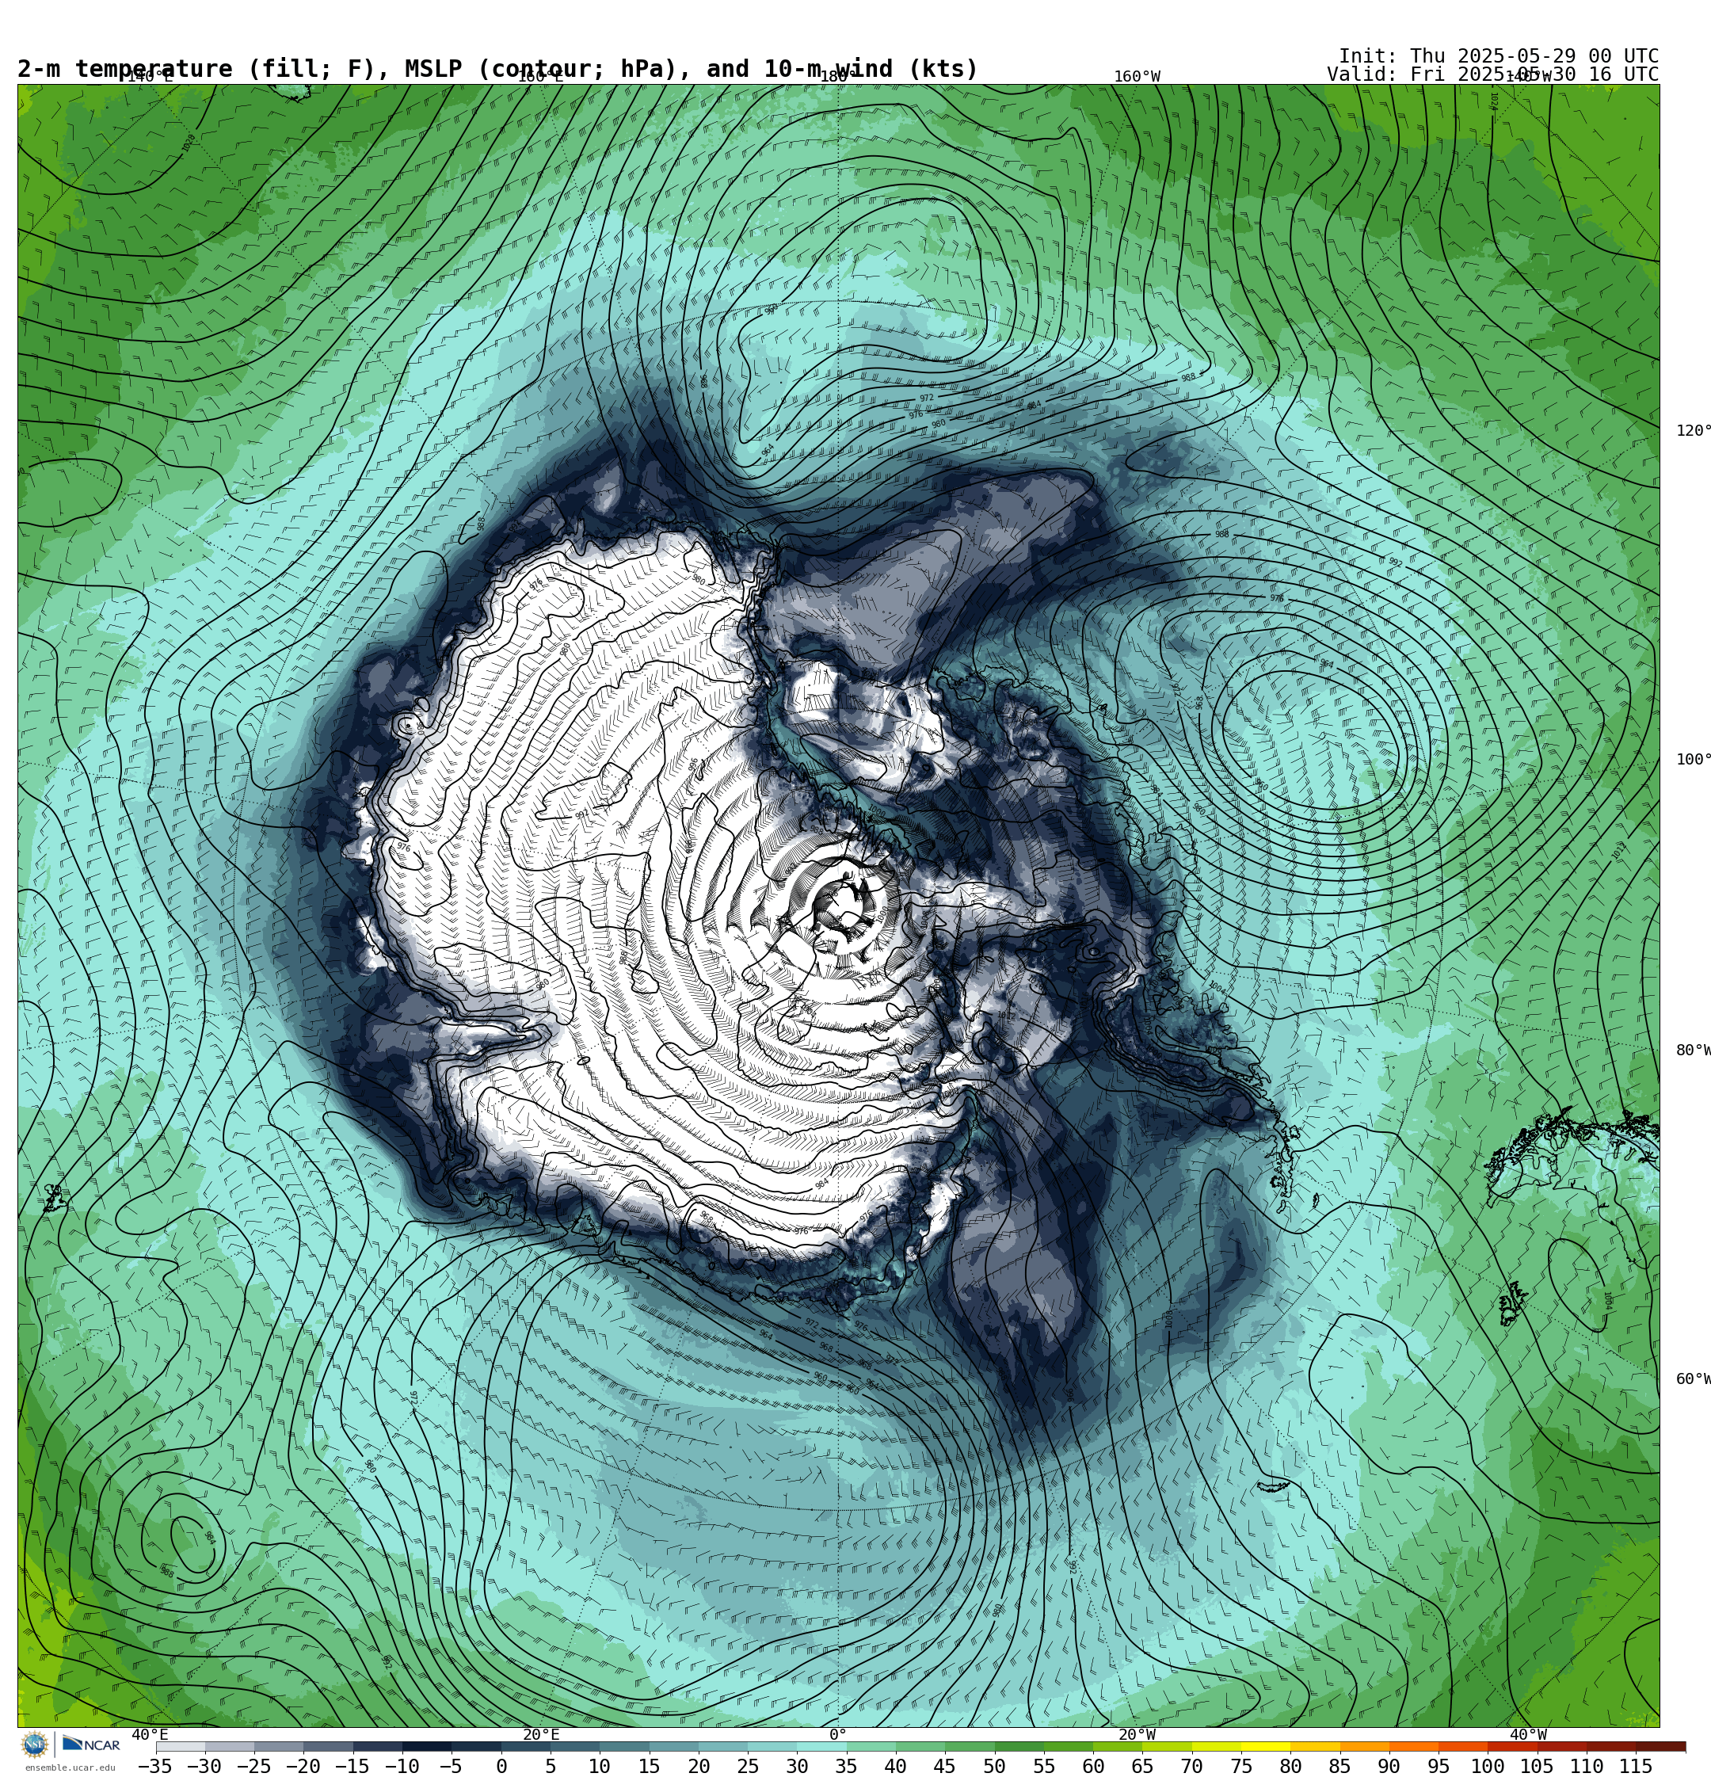Pick the darkest navy colorbar segment between -10 and -5
1711x1777 pixels.
coord(427,1746)
